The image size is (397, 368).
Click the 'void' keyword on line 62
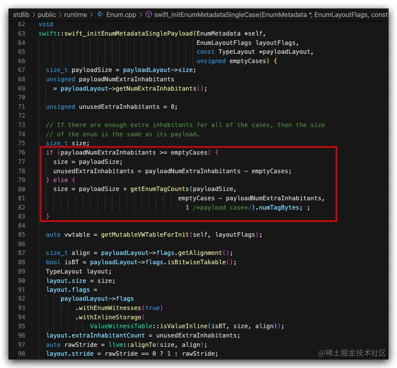pyautogui.click(x=46, y=24)
